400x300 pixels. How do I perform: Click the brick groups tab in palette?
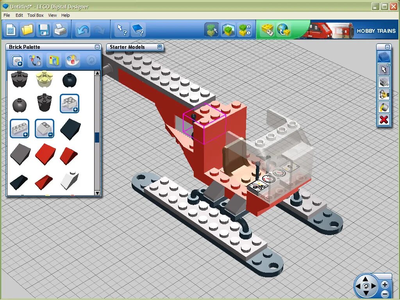(x=17, y=61)
